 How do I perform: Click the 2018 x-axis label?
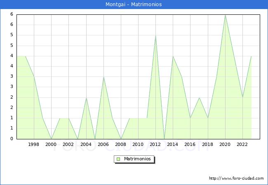[207, 144]
